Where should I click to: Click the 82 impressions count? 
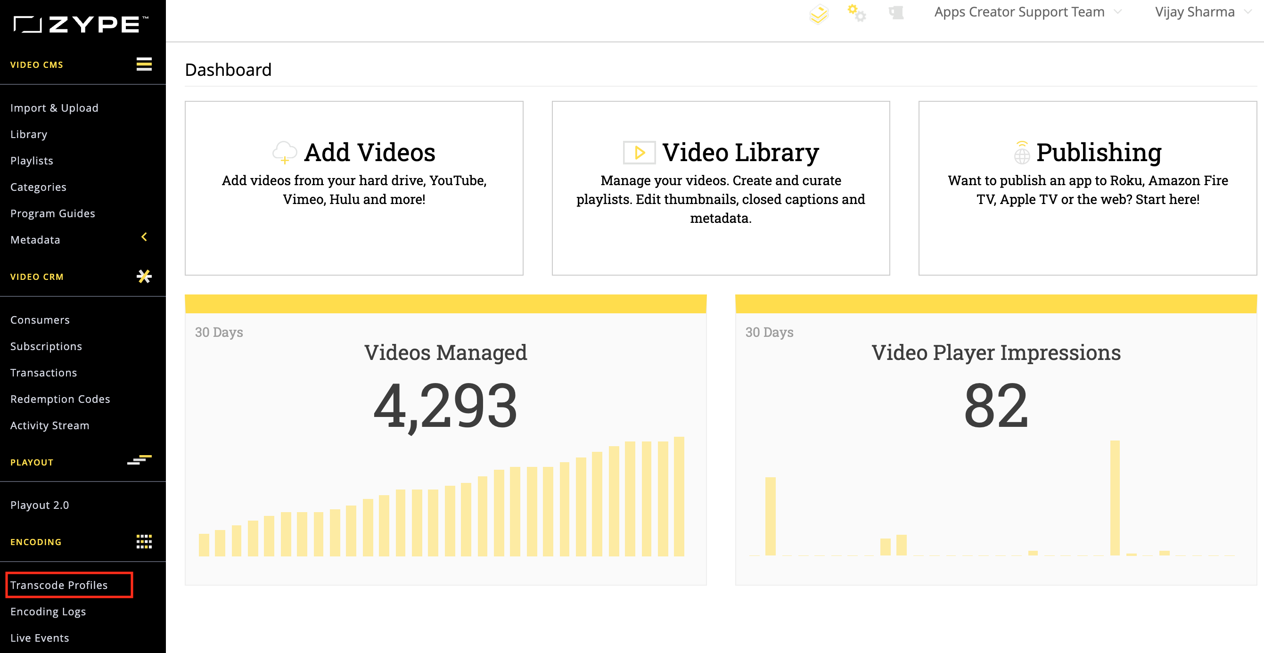pos(996,405)
